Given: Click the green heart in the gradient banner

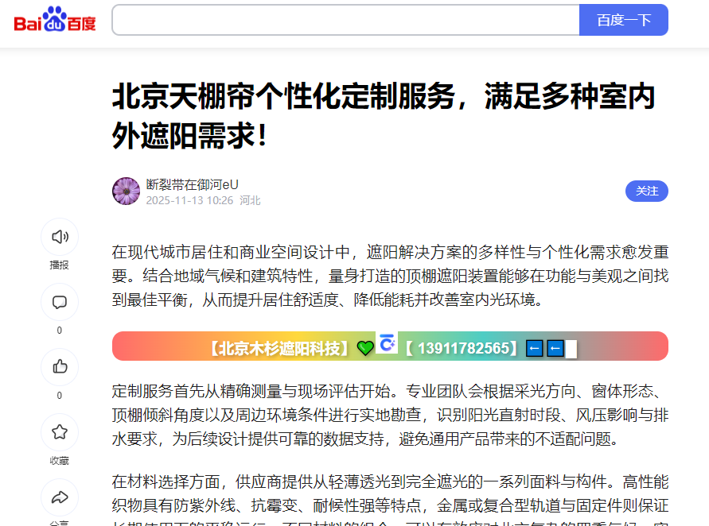Looking at the screenshot, I should tap(365, 347).
